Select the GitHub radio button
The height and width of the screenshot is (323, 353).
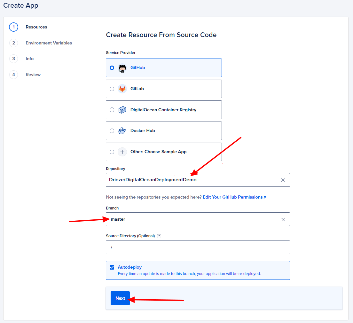(112, 68)
